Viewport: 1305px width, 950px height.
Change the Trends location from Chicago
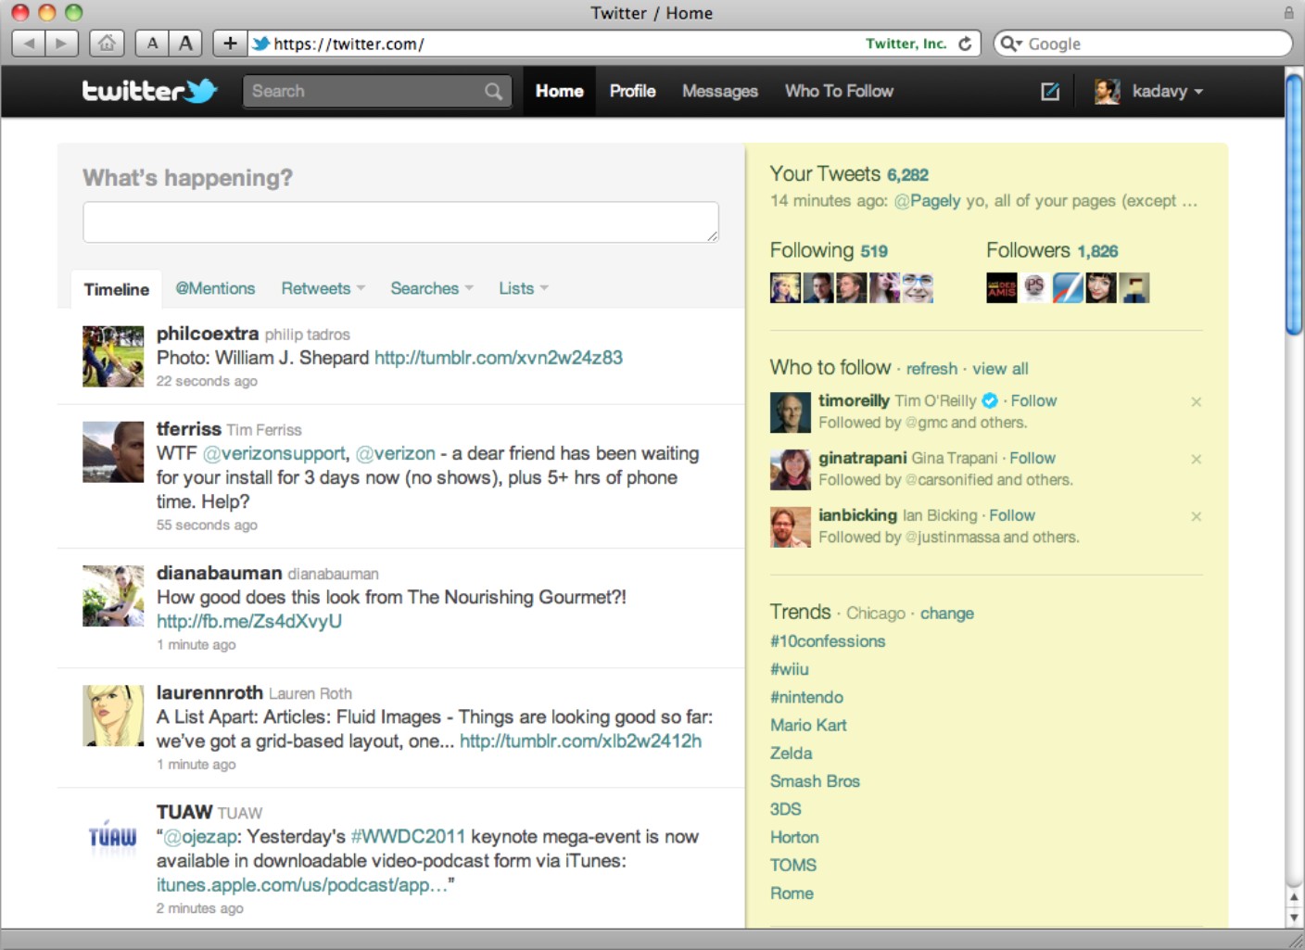947,614
